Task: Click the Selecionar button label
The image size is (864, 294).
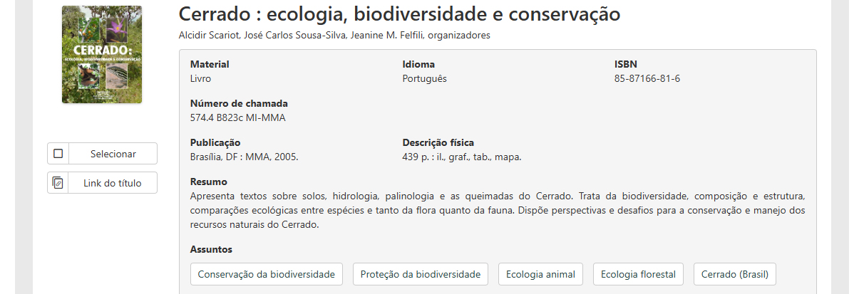Action: pyautogui.click(x=113, y=154)
